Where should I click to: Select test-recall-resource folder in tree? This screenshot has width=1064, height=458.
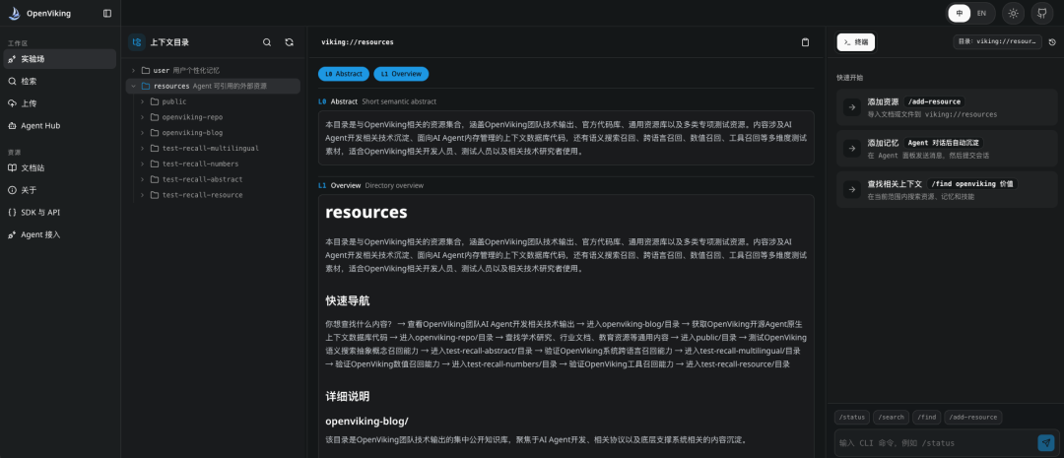(x=217, y=195)
